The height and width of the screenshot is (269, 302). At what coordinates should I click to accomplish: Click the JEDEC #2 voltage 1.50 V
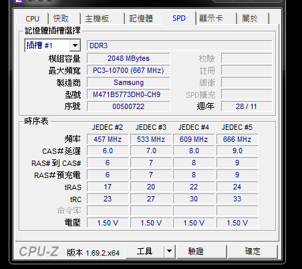108,223
